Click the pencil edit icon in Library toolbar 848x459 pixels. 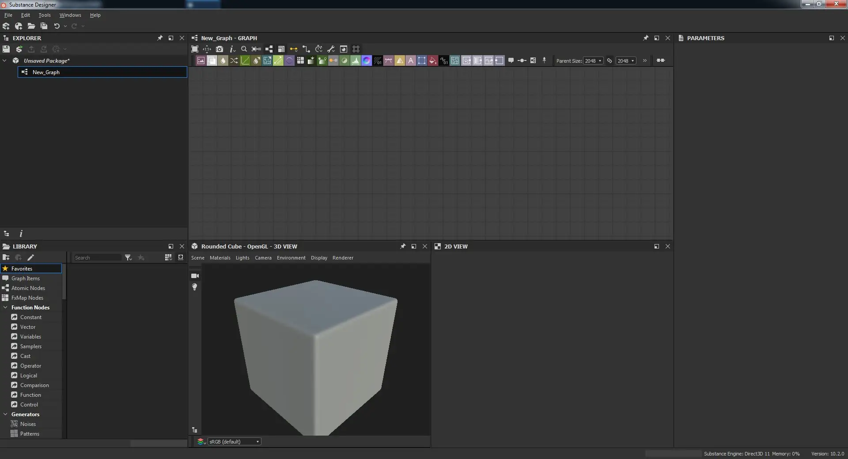30,258
